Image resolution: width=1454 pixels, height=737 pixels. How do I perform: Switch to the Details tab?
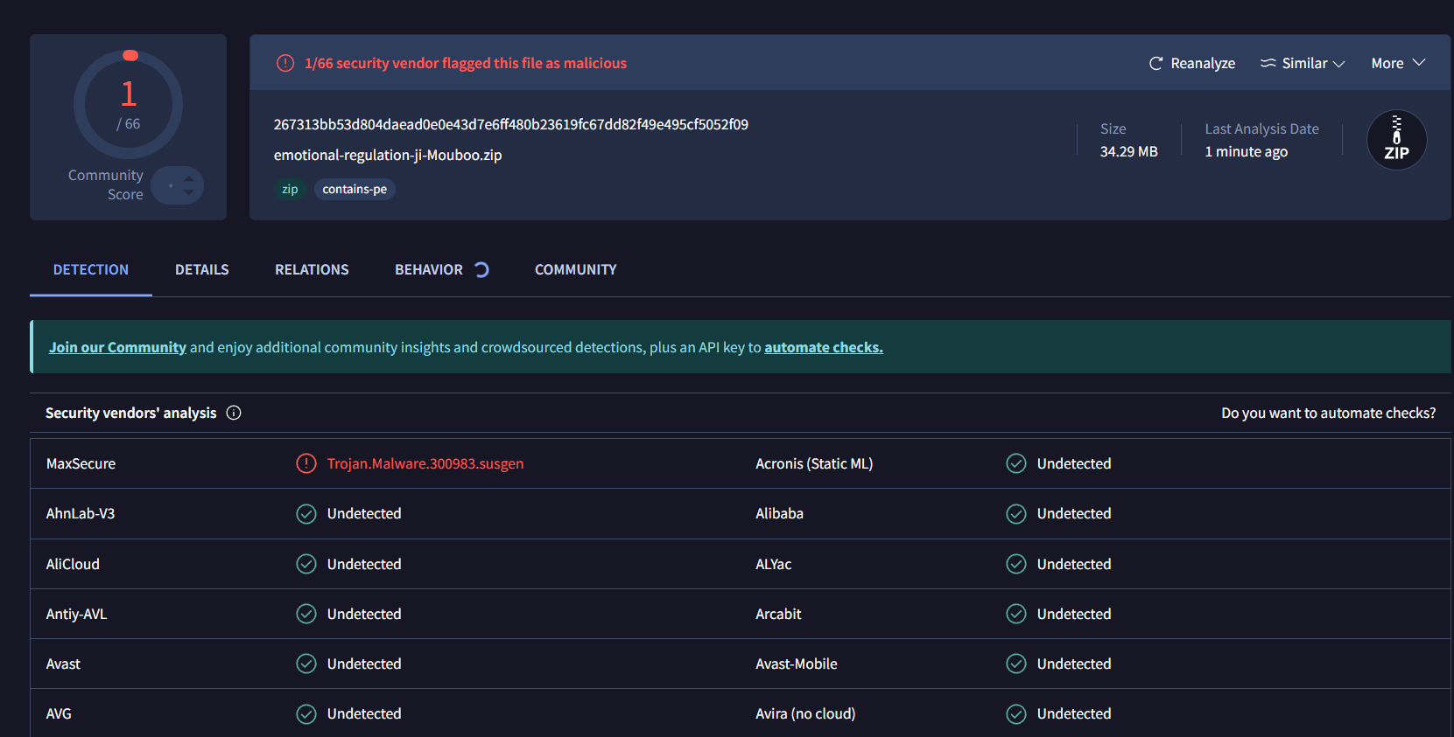click(201, 269)
